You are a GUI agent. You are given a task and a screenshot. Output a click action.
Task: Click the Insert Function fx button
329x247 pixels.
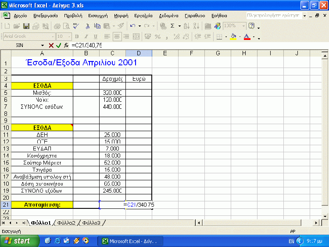[66, 45]
